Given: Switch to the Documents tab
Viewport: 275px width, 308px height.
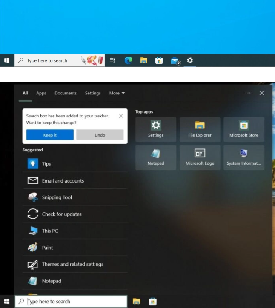Looking at the screenshot, I should [x=66, y=93].
